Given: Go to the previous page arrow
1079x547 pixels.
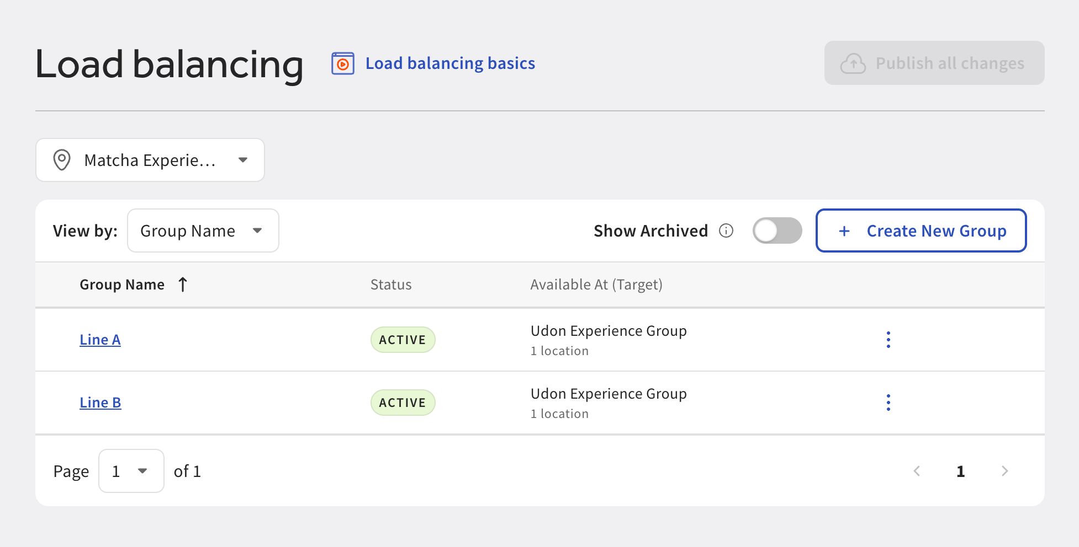Looking at the screenshot, I should pyautogui.click(x=917, y=471).
